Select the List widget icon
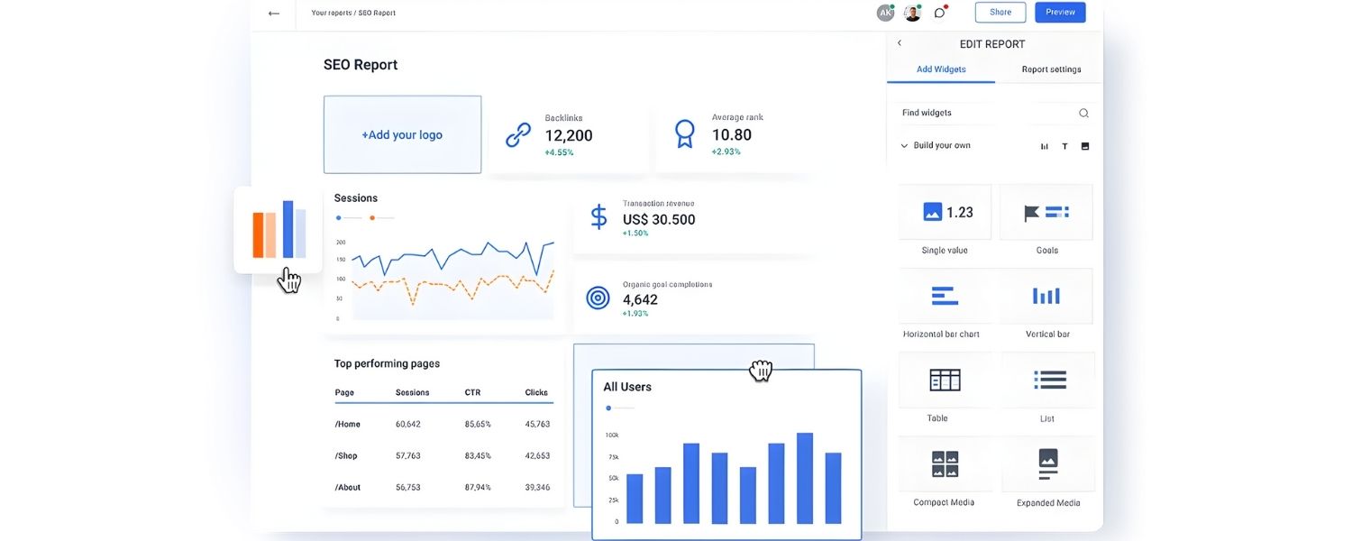The image size is (1352, 541). click(x=1046, y=380)
